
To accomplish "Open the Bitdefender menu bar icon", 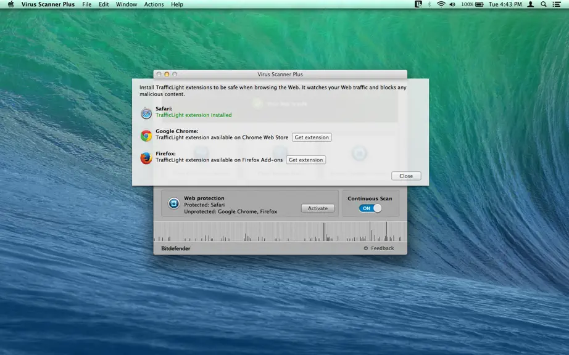I will [418, 4].
